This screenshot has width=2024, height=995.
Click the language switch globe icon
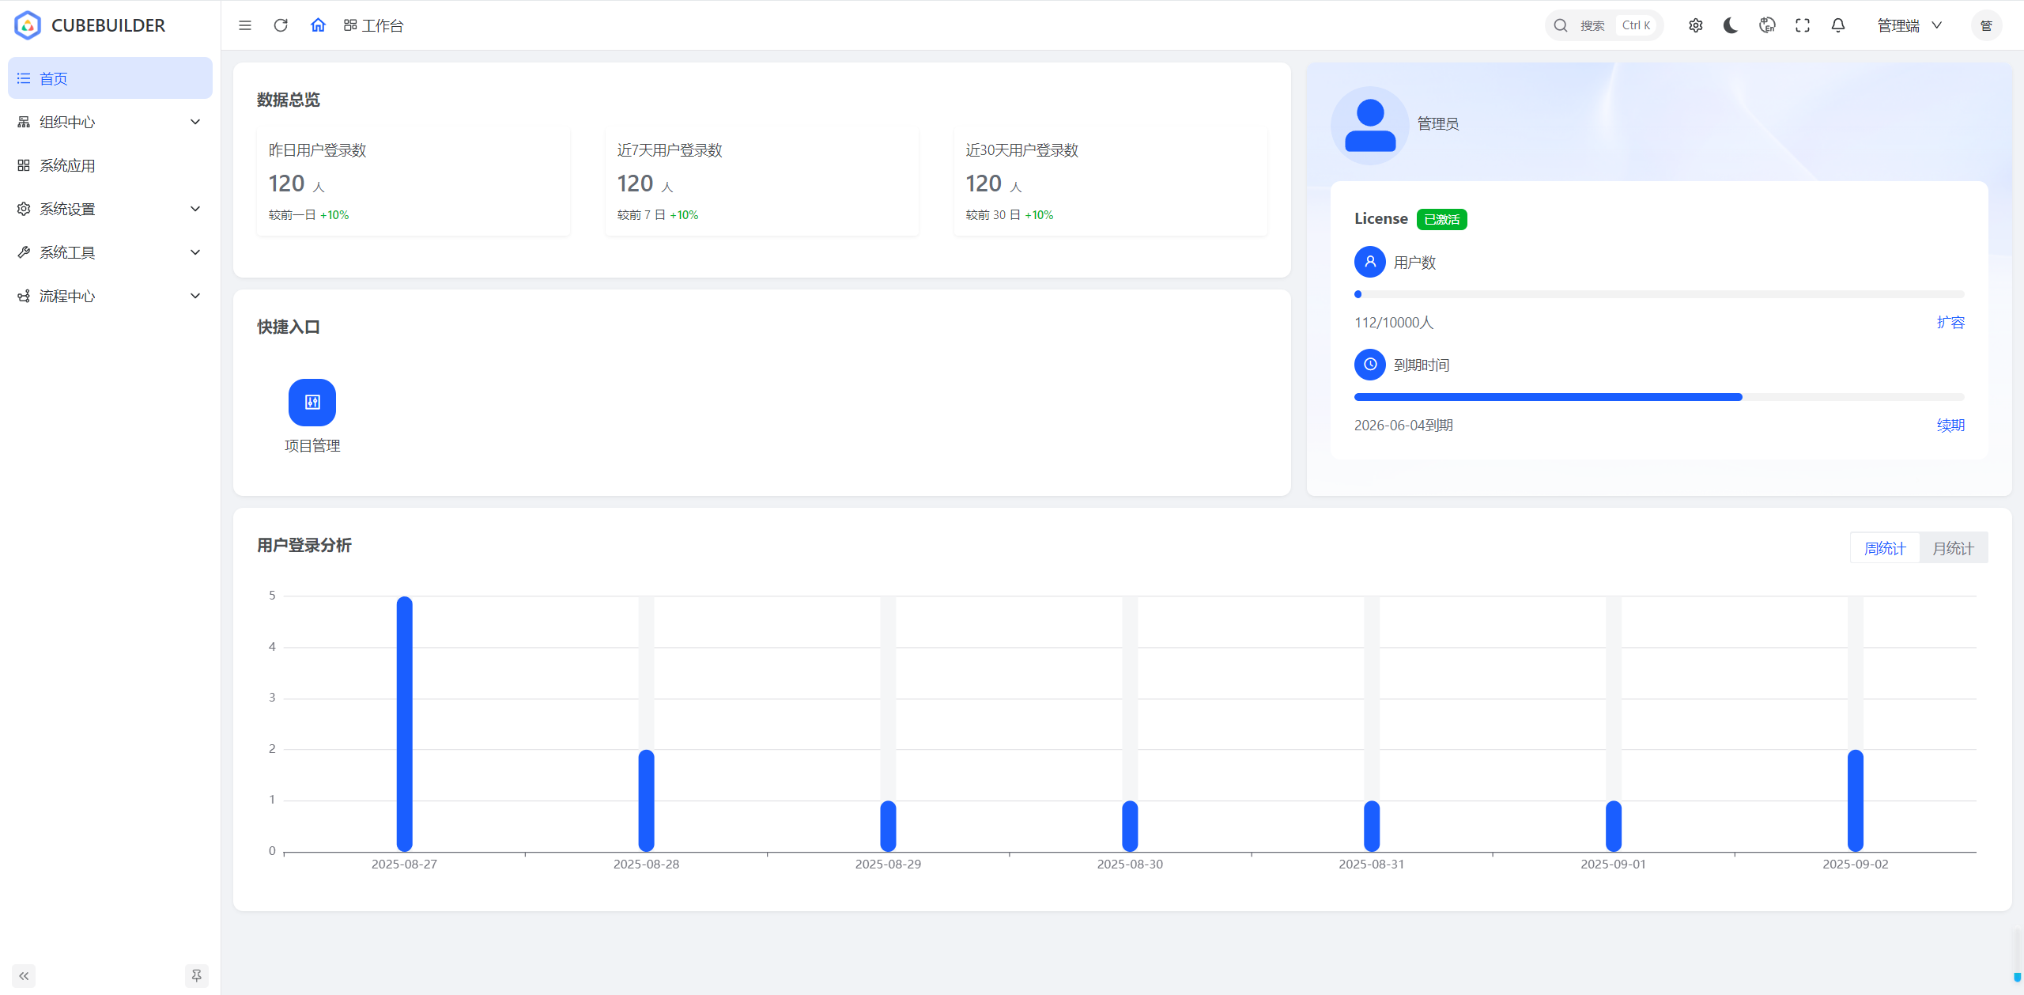tap(1767, 25)
